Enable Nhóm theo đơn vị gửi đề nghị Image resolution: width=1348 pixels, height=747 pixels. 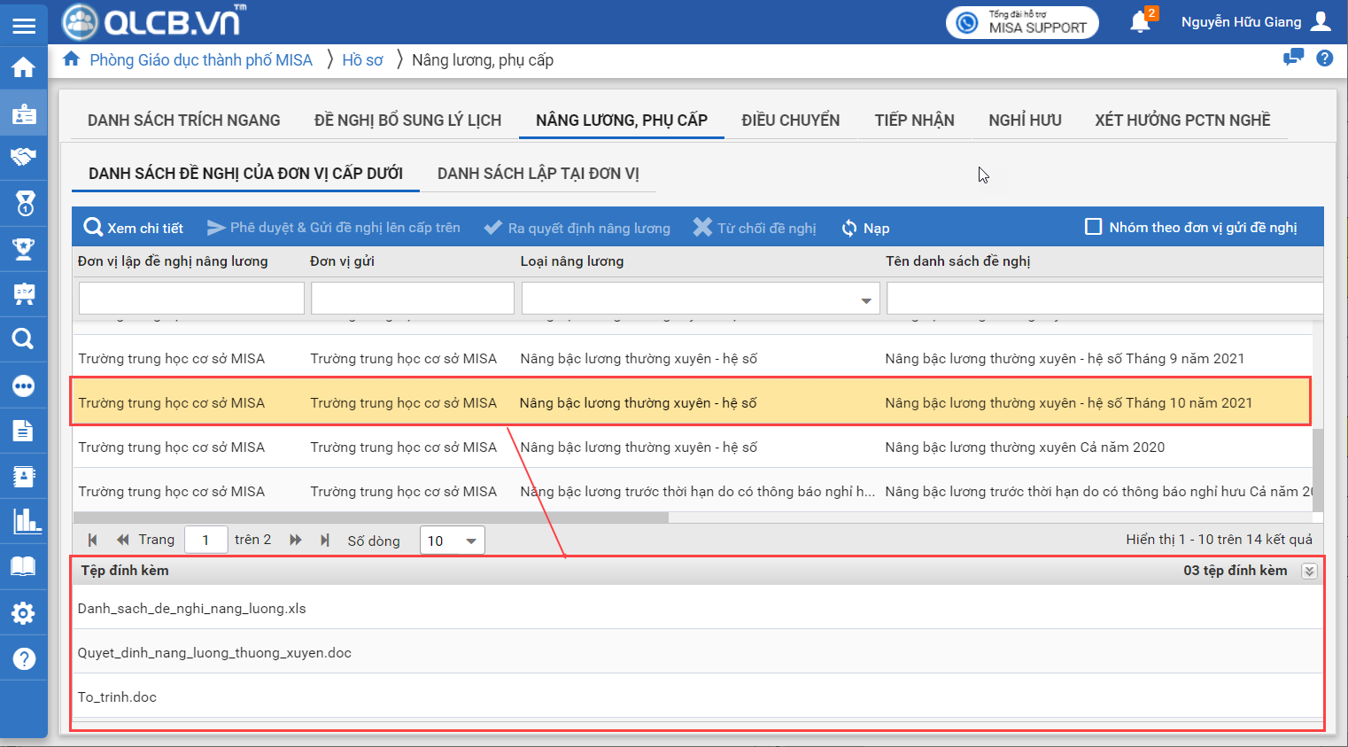(x=1093, y=227)
